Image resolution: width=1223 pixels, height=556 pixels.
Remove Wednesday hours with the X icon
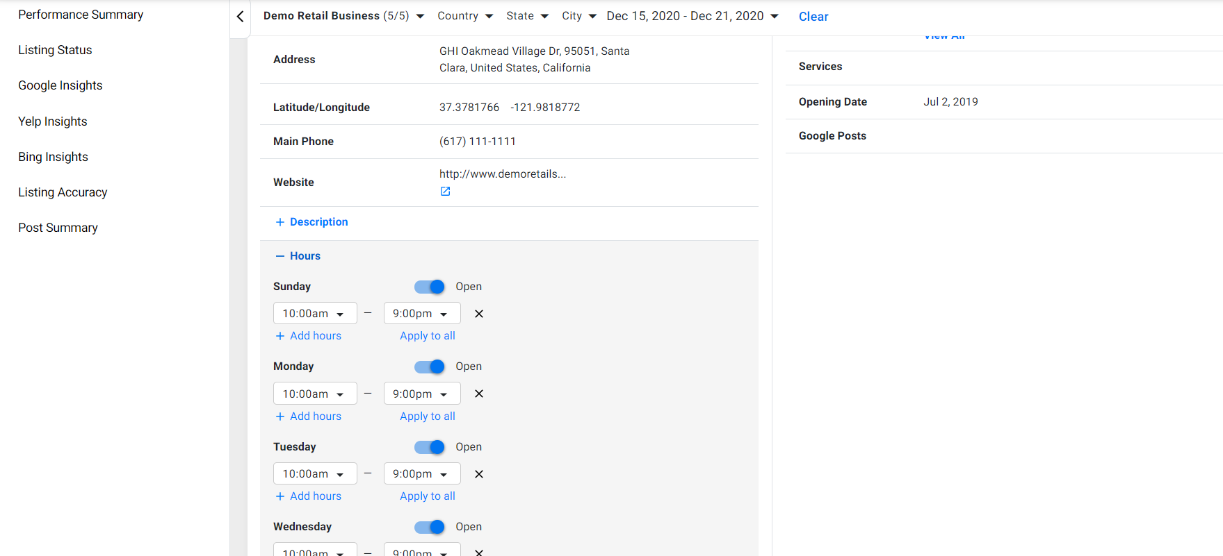pyautogui.click(x=479, y=553)
